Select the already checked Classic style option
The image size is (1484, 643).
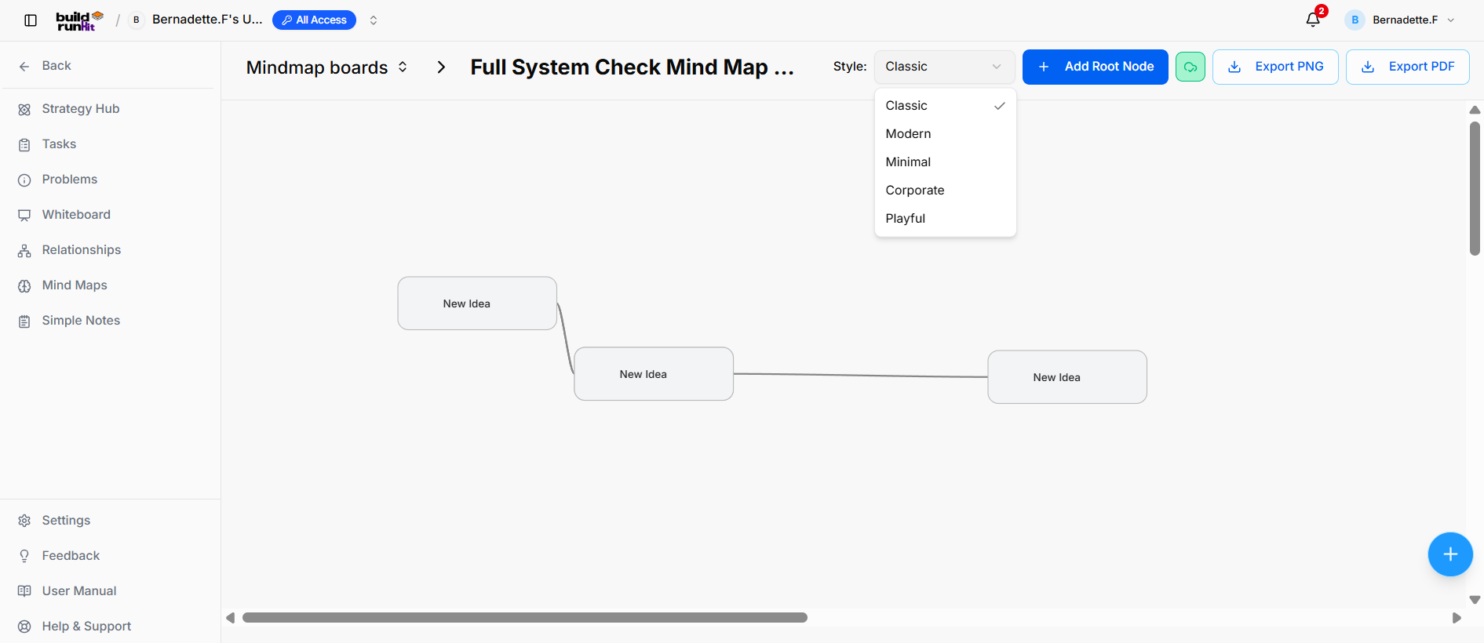[x=945, y=106]
